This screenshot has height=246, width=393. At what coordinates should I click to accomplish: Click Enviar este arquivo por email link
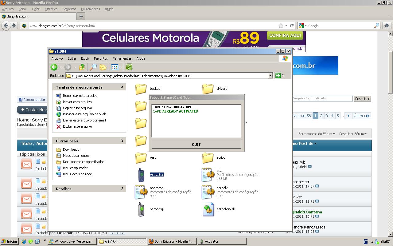pyautogui.click(x=84, y=120)
